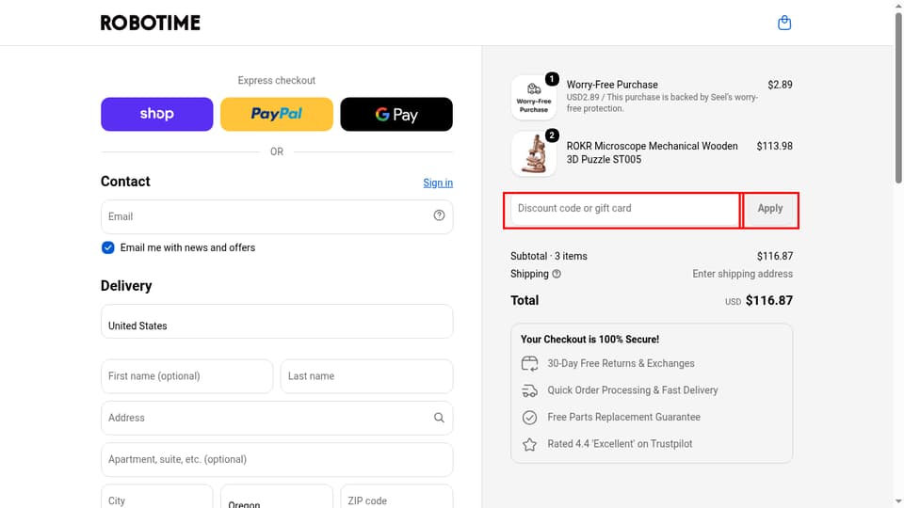Click the 30-Day Free Returns icon
Image resolution: width=904 pixels, height=508 pixels.
[x=529, y=363]
